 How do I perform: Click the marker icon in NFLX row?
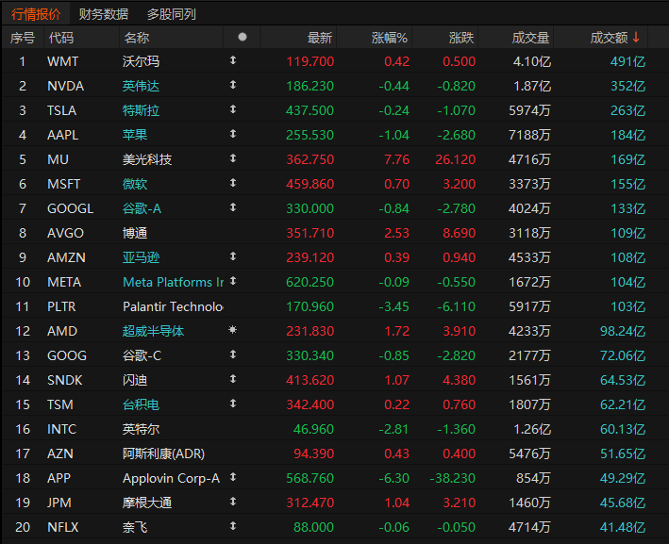(x=233, y=526)
